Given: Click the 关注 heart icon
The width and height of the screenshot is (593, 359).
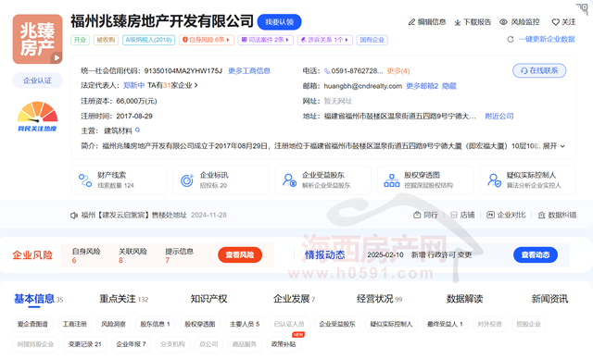Looking at the screenshot, I should pyautogui.click(x=555, y=22).
